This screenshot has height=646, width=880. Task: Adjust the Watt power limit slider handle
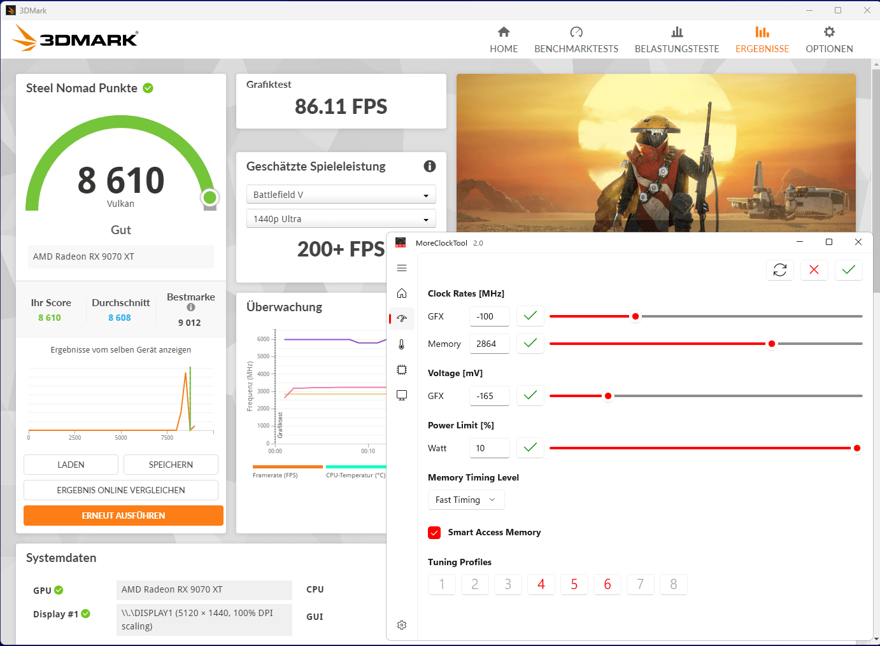(857, 448)
